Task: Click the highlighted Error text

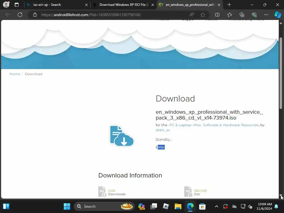Action: pos(160,147)
